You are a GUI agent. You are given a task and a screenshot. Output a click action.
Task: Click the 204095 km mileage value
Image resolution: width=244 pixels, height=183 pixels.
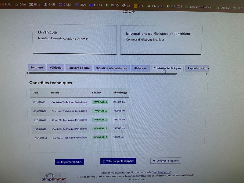pyautogui.click(x=119, y=102)
